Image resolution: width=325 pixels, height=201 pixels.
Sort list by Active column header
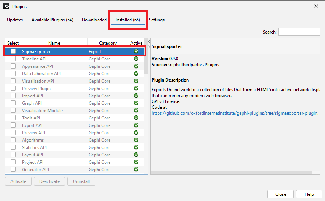pyautogui.click(x=136, y=43)
